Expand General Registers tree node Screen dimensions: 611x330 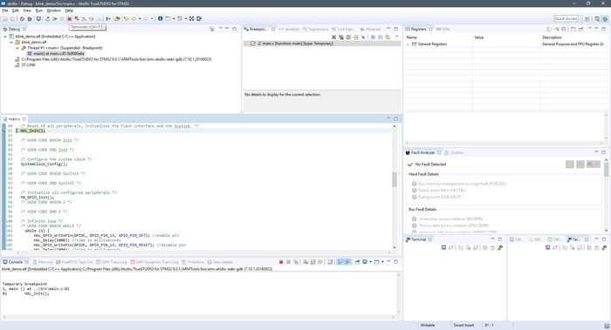coord(408,44)
